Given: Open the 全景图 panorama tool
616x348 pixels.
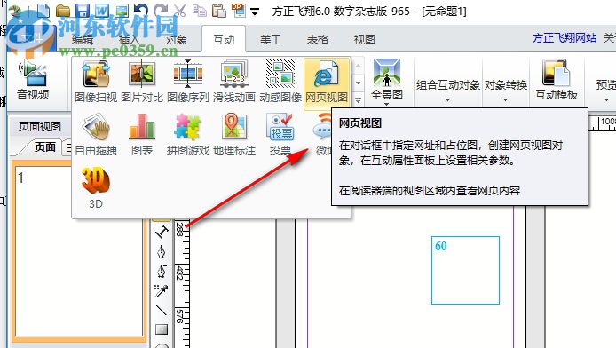Looking at the screenshot, I should coord(387,82).
